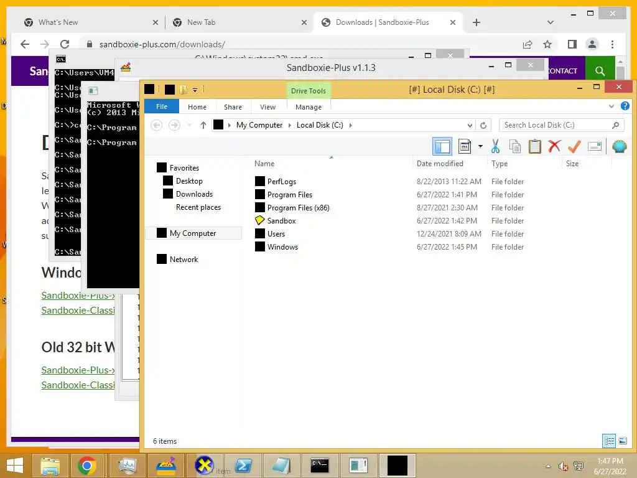
Task: Toggle the preview pane layout icon
Action: (442, 146)
